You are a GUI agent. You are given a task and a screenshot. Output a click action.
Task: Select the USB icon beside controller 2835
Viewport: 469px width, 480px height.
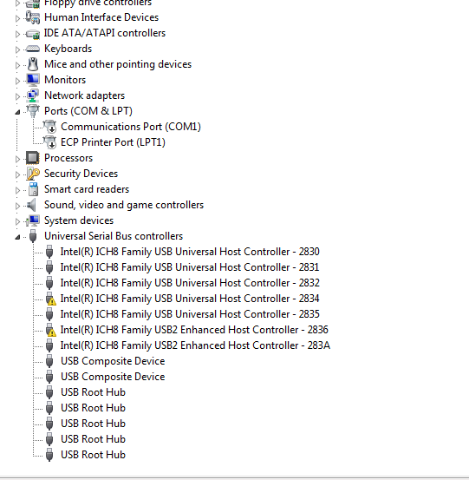coord(49,314)
